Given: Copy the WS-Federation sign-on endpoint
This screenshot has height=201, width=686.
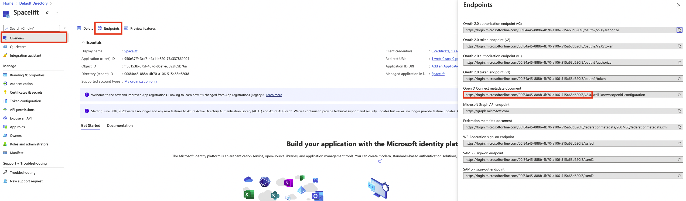Looking at the screenshot, I should click(680, 143).
